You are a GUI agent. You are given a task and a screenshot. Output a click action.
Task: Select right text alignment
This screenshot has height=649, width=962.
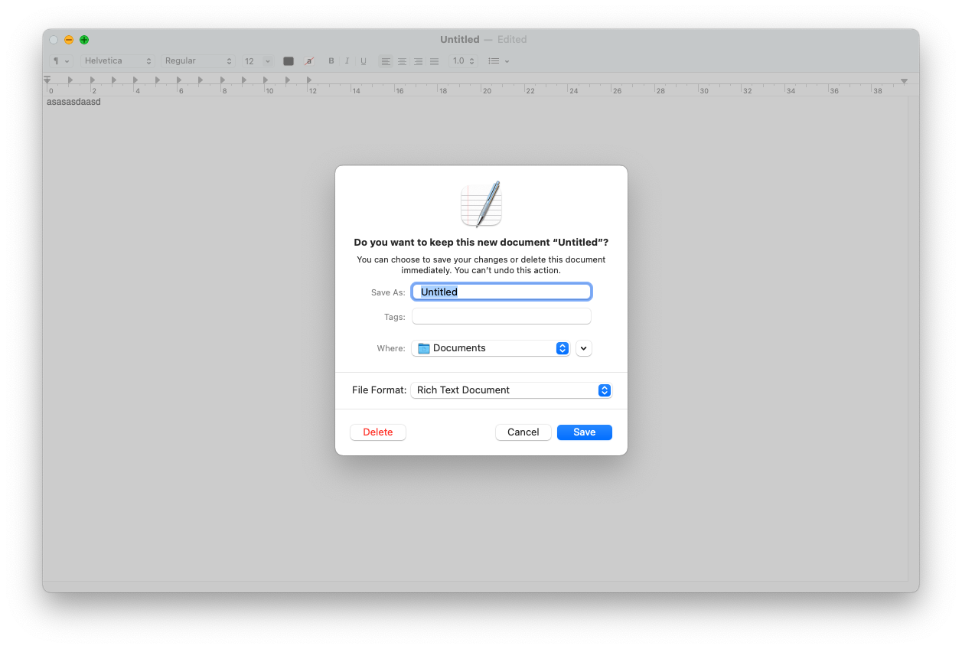418,60
